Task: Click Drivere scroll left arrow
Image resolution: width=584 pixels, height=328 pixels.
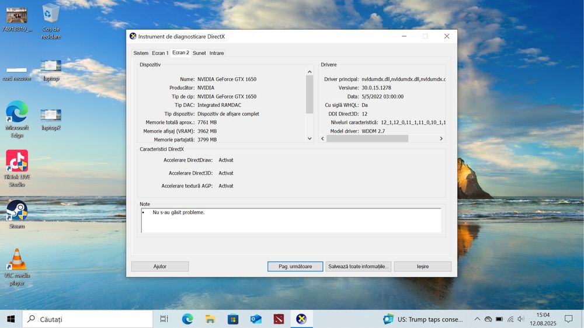Action: [322, 138]
